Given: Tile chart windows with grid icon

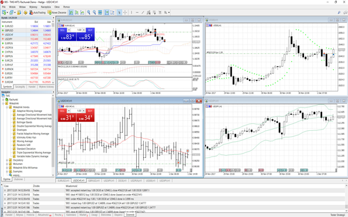Looking at the screenshot, I should pos(100,12).
